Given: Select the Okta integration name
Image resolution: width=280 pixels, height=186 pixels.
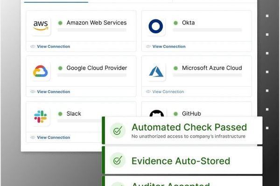Looking at the screenshot, I should (x=188, y=23).
